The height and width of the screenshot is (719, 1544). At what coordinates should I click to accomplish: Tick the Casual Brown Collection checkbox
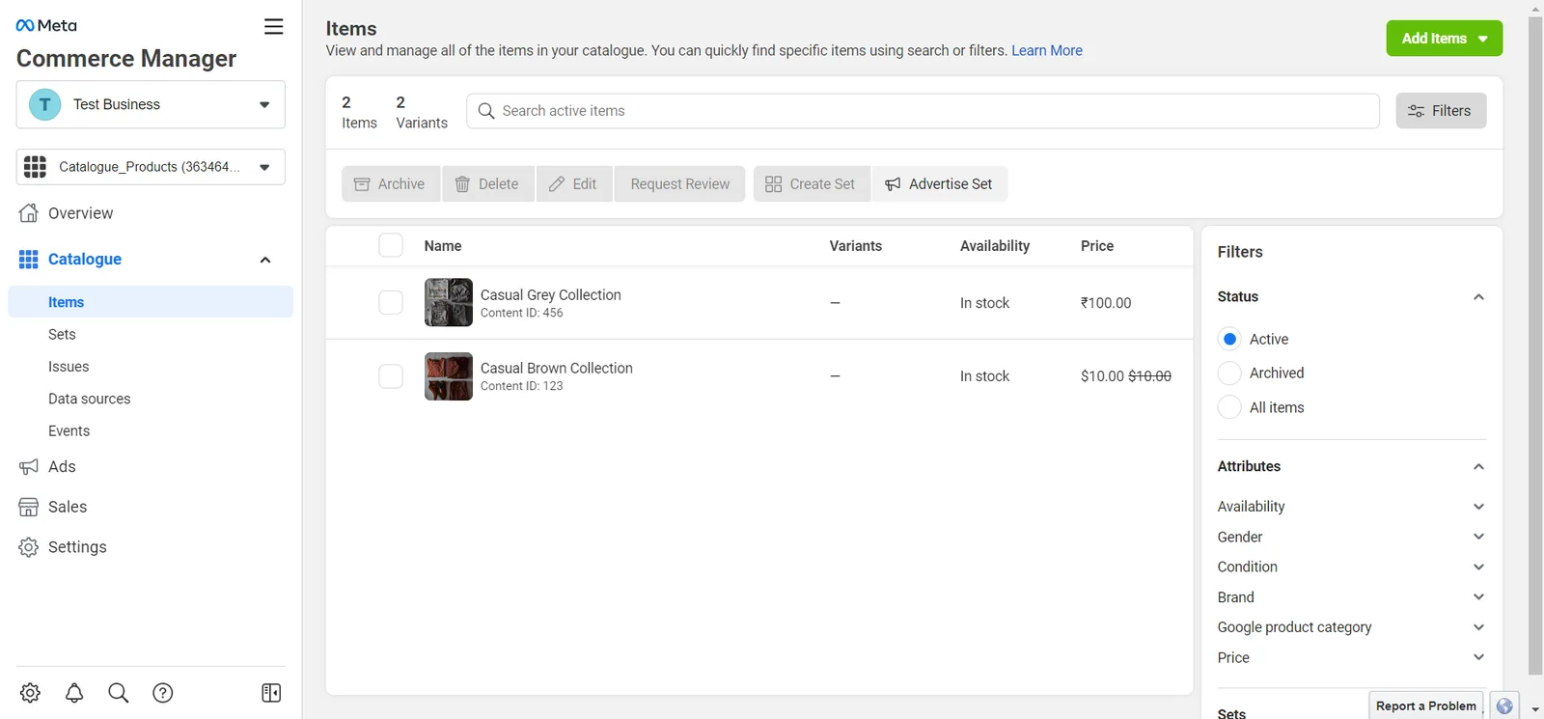click(391, 376)
